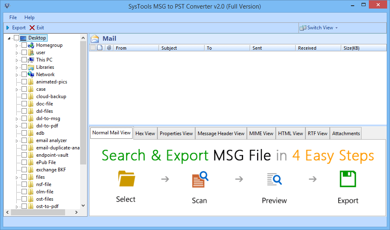Open the HTML View tab

(290, 134)
